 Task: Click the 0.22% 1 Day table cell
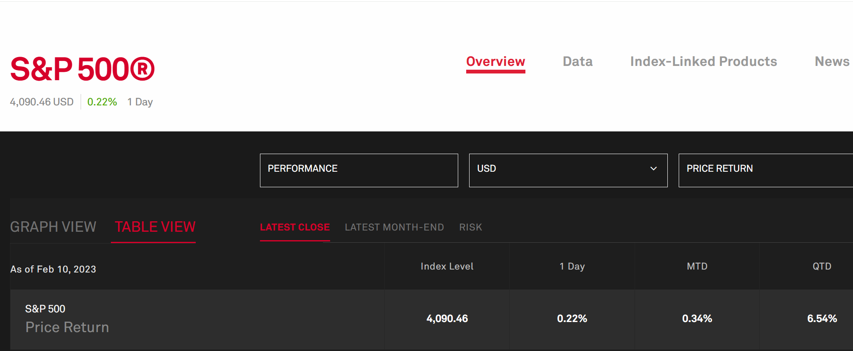(x=572, y=319)
